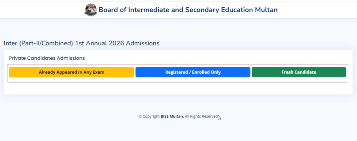The height and width of the screenshot is (141, 357).
Task: Click the word Admissions in the page heading
Action: 143,43
